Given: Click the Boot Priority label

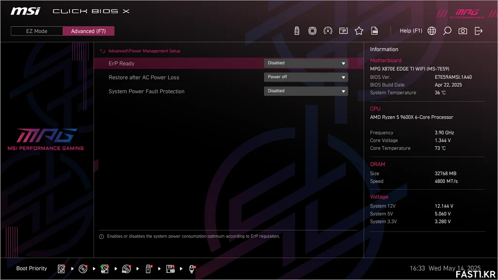Looking at the screenshot, I should click(x=32, y=268).
